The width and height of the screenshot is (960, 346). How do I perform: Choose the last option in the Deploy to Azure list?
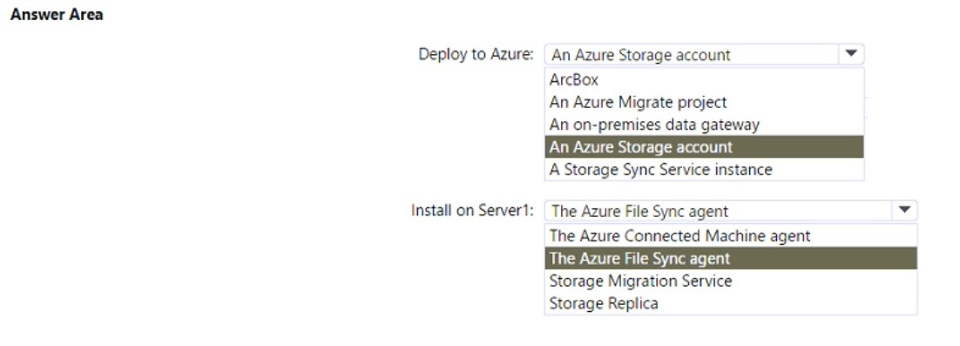pos(704,169)
